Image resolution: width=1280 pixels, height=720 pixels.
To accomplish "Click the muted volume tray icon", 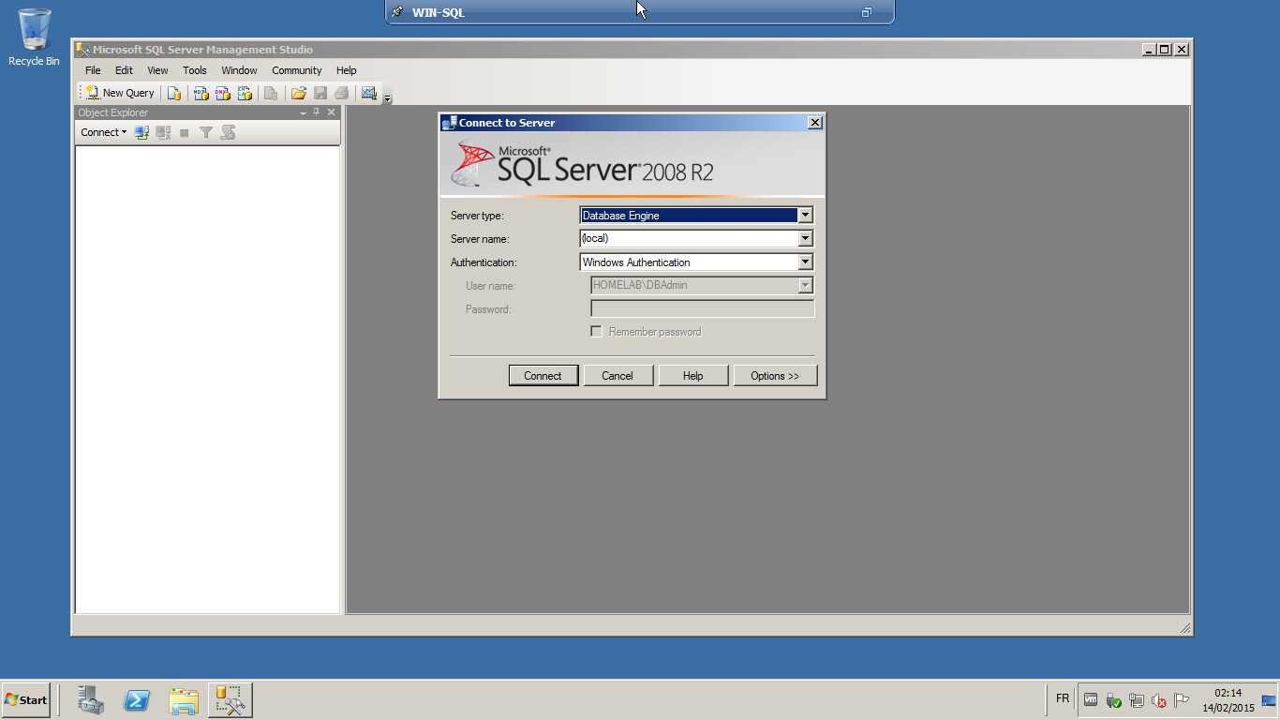I will (x=1159, y=700).
